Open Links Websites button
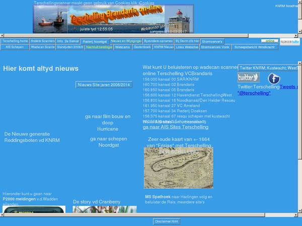Viewport: 302px width, 226px height. coord(187,47)
